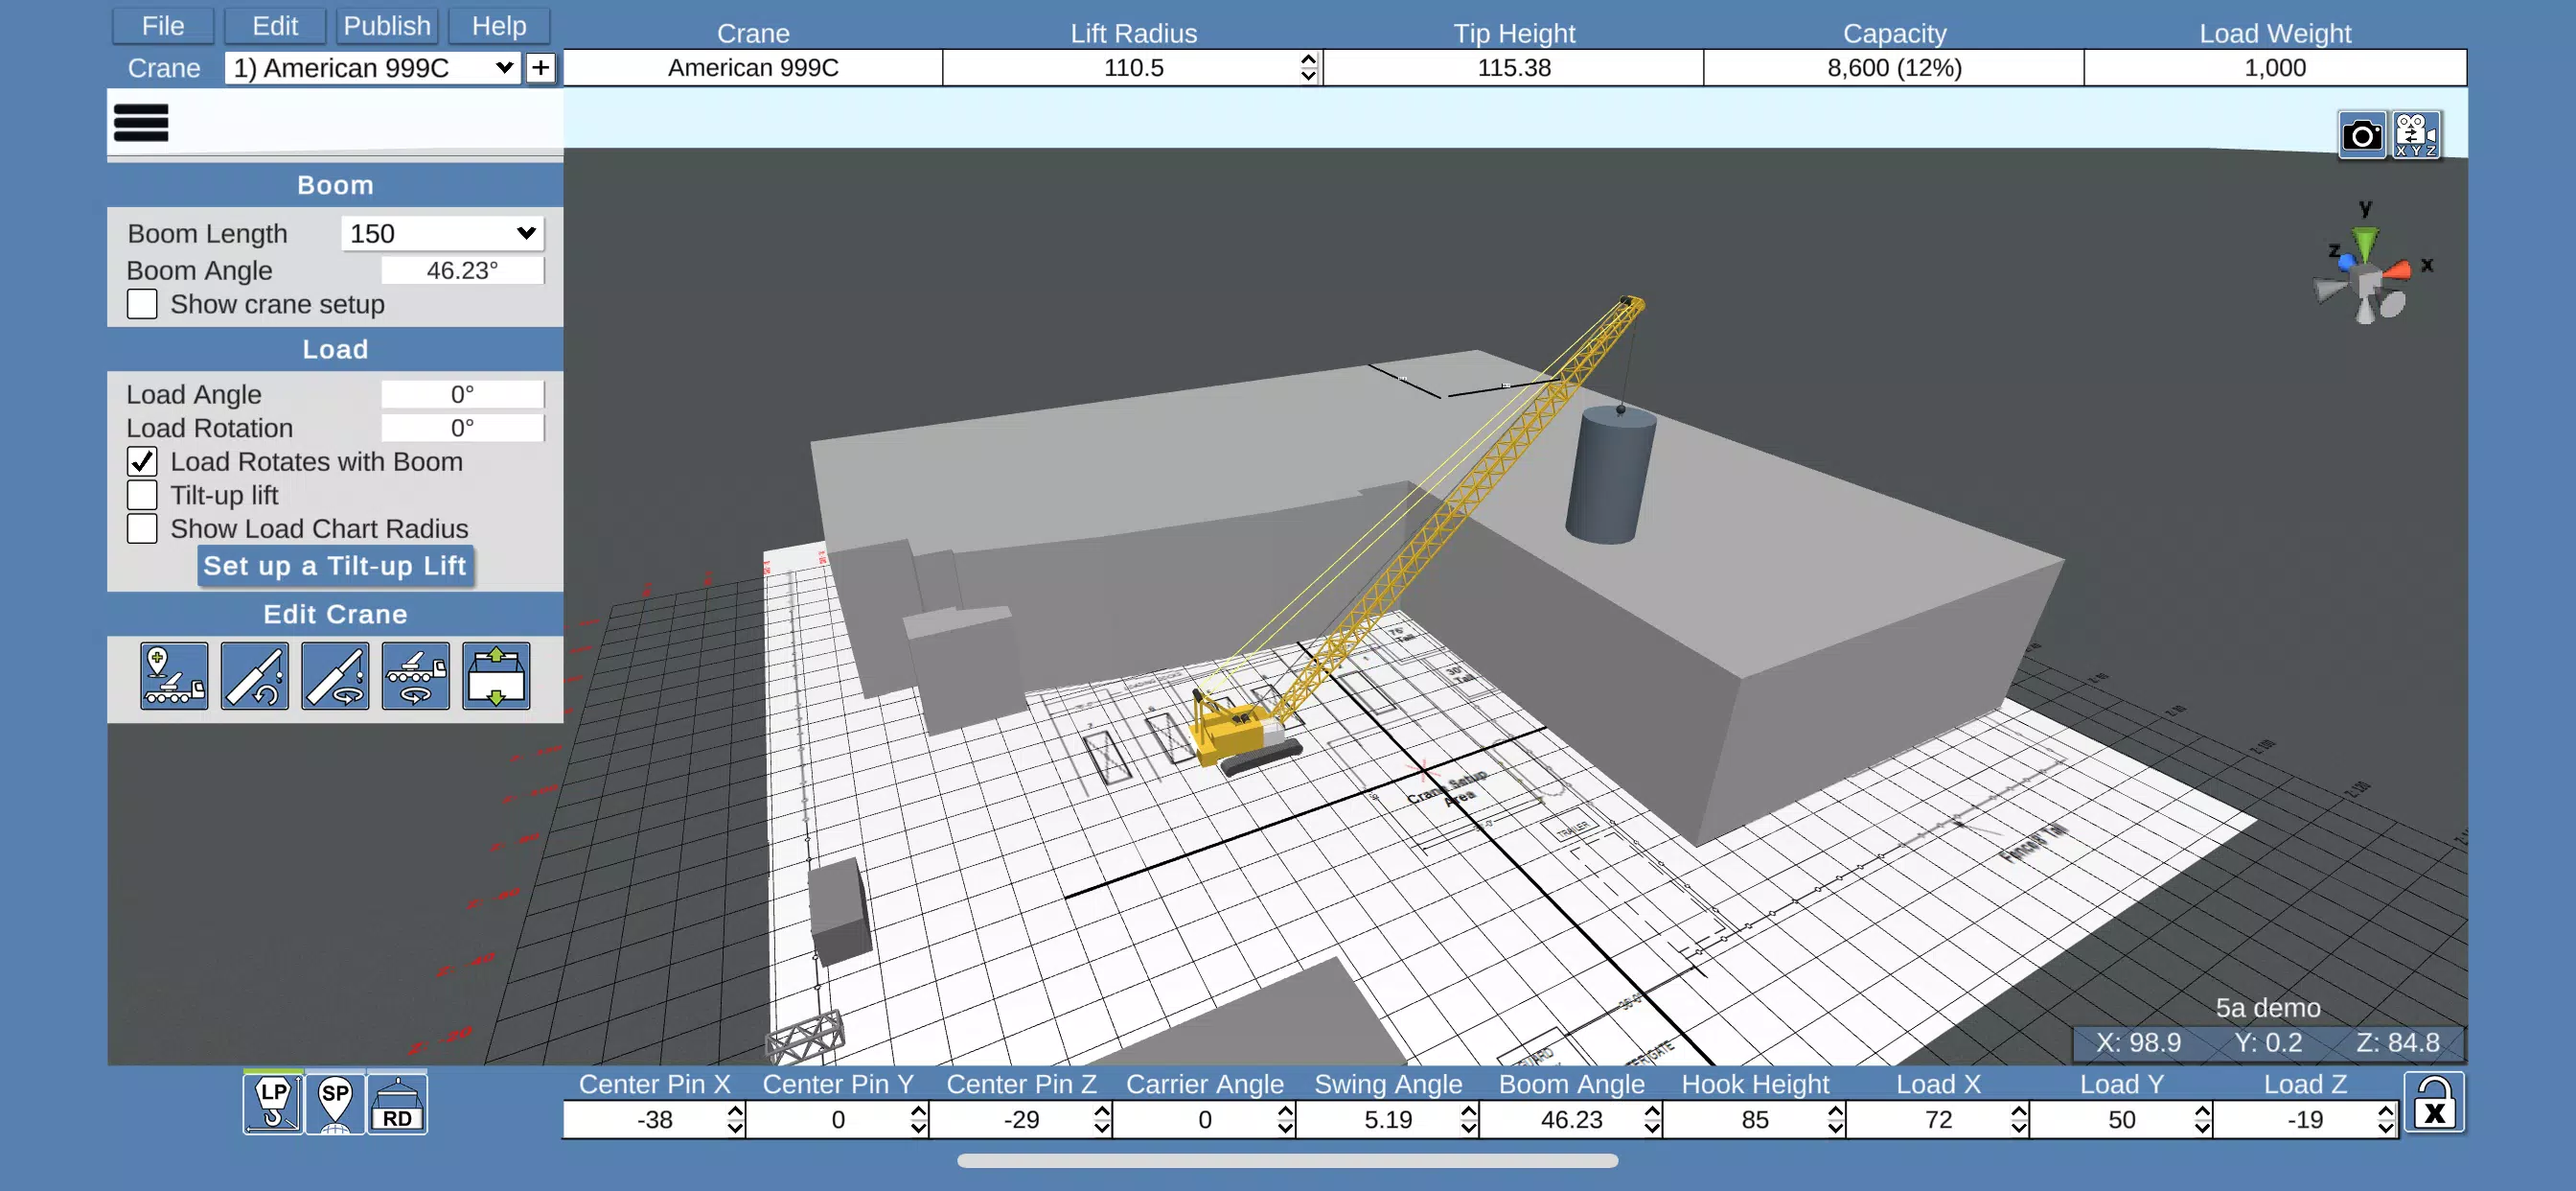Click the horizontal scrollbar at bottom

(x=1287, y=1161)
